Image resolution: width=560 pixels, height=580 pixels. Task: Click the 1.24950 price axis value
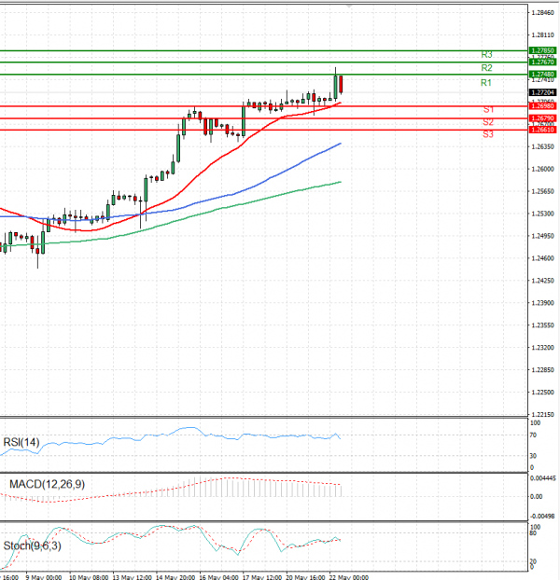[x=542, y=236]
